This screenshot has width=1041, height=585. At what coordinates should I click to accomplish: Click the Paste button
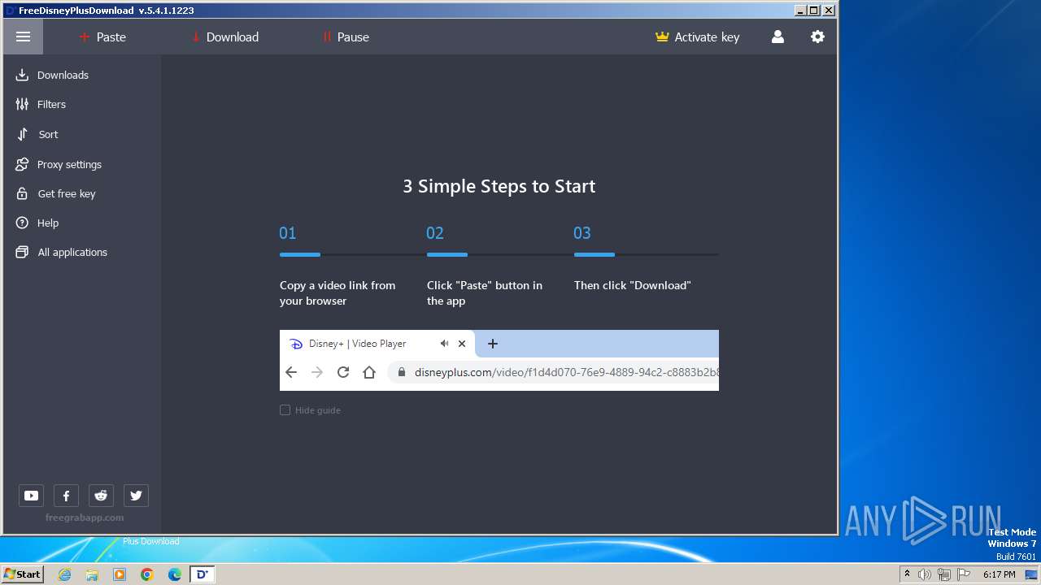point(102,37)
